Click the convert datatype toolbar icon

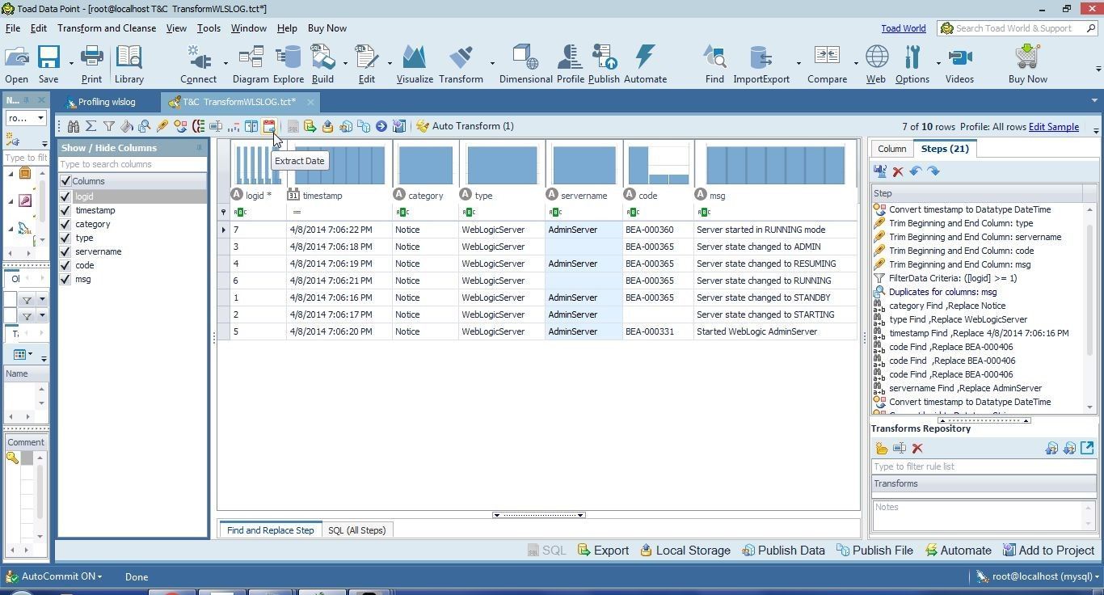180,126
